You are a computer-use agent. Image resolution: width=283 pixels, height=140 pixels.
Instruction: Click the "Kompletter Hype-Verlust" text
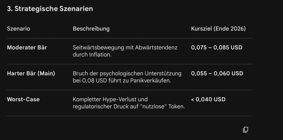click(x=110, y=99)
